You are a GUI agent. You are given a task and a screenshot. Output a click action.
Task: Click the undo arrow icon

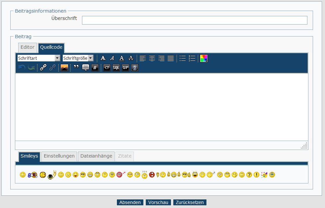22,68
